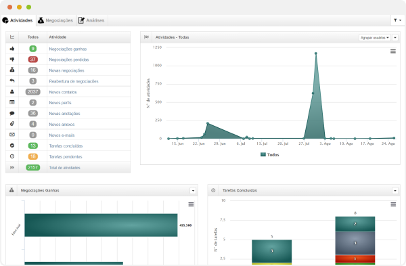
Task: Open Negociações Ganhas chart hamburger menu
Action: tap(191, 204)
